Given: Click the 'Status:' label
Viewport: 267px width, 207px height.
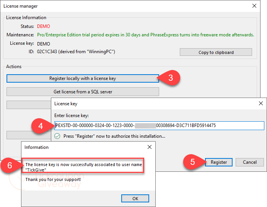Looking at the screenshot, I should pos(27,26).
